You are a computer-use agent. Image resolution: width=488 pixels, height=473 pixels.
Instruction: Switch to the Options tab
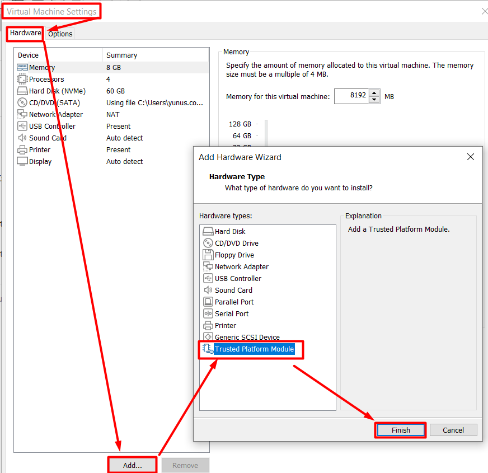[60, 34]
